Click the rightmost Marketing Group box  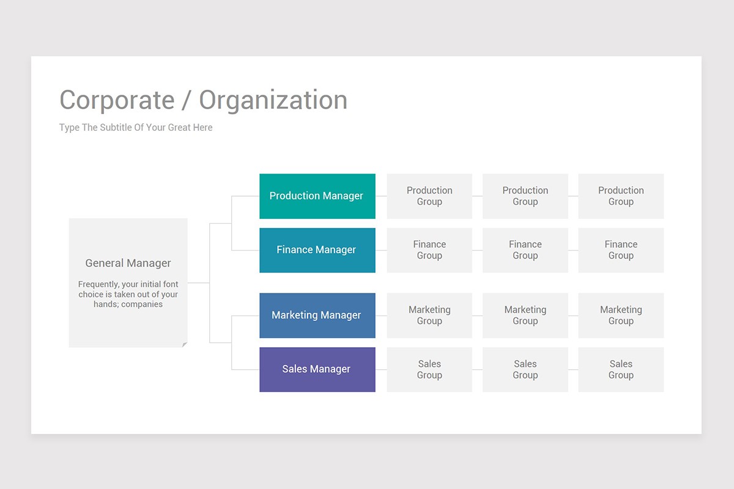click(x=621, y=315)
